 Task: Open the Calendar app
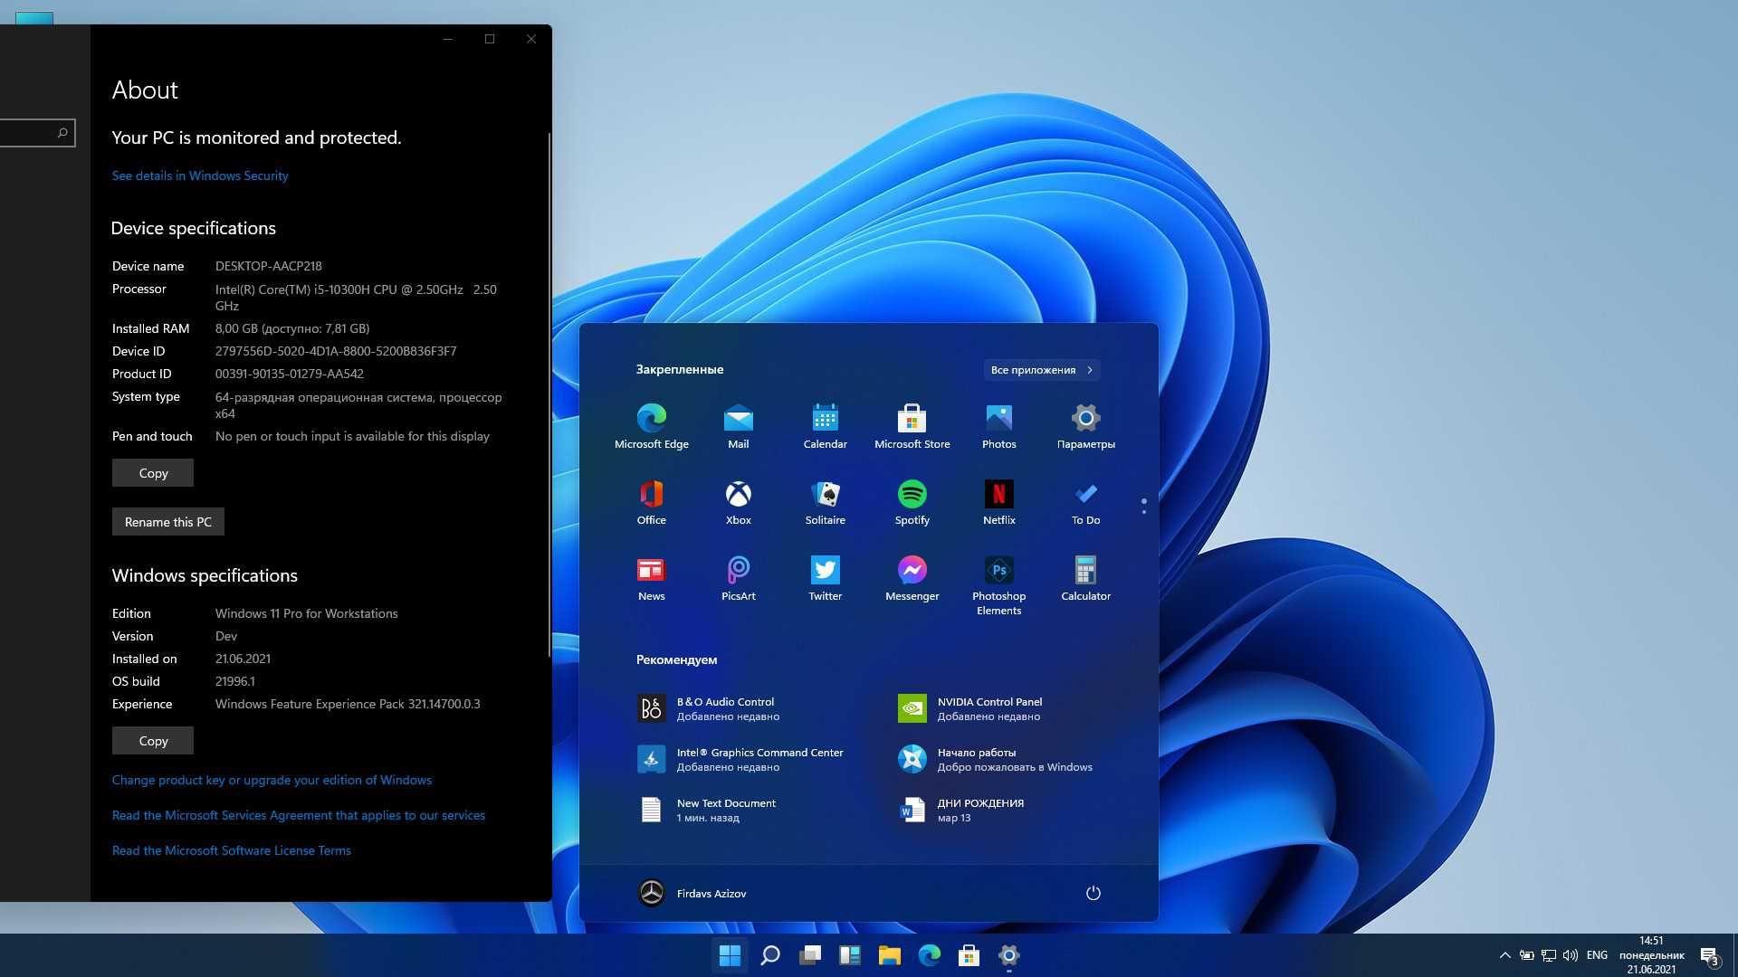click(x=826, y=426)
